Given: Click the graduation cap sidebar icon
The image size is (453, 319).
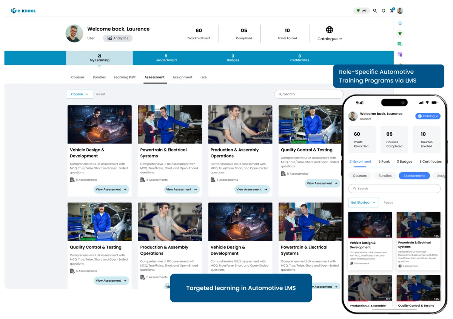Looking at the screenshot, I should pyautogui.click(x=400, y=34).
